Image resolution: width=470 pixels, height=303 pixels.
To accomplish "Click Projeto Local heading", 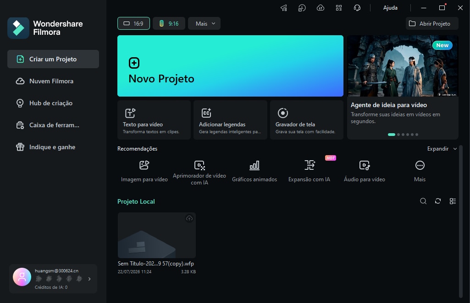I will pos(136,201).
